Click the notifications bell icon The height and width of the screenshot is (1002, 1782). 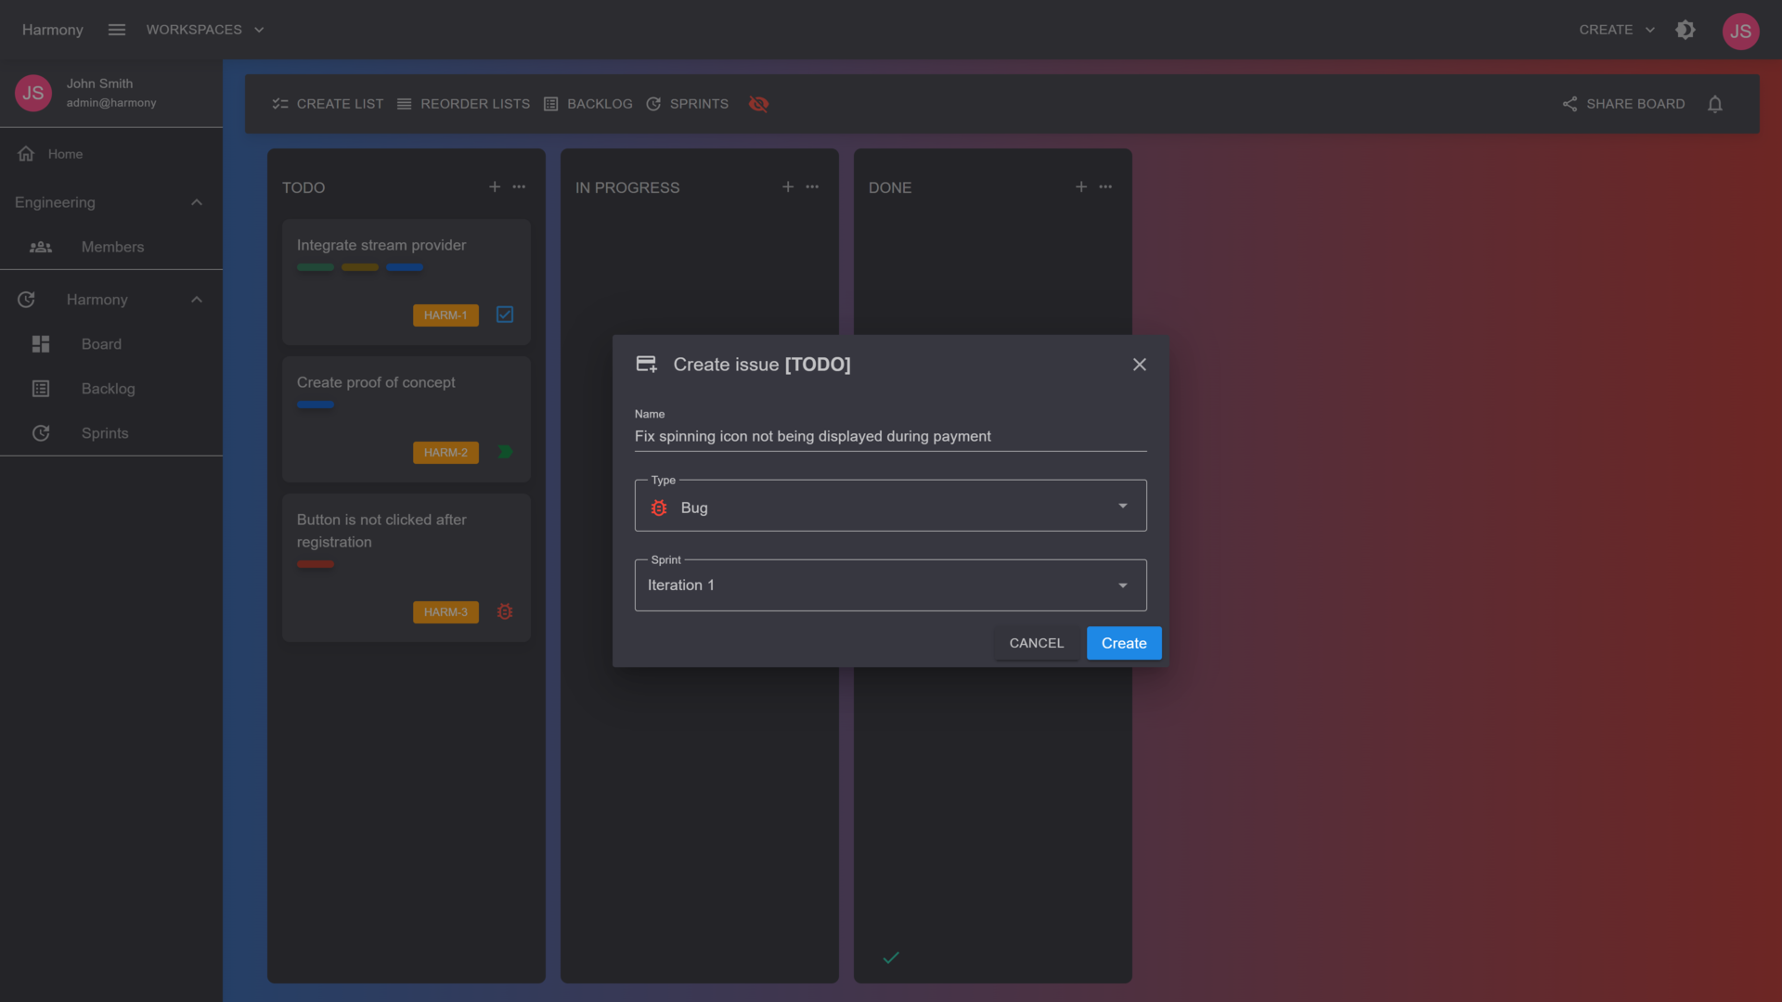[x=1714, y=104]
